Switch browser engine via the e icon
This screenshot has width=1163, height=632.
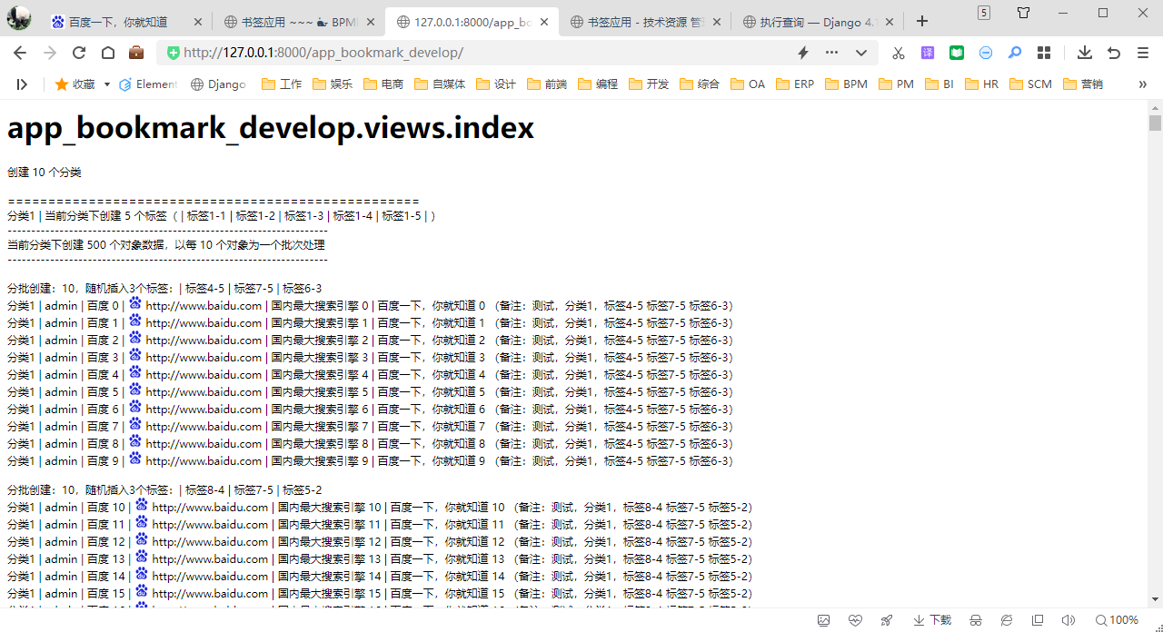tap(1007, 620)
